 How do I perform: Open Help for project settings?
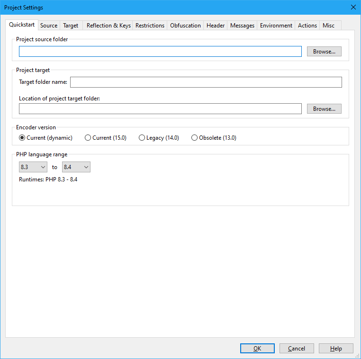[x=336, y=349]
